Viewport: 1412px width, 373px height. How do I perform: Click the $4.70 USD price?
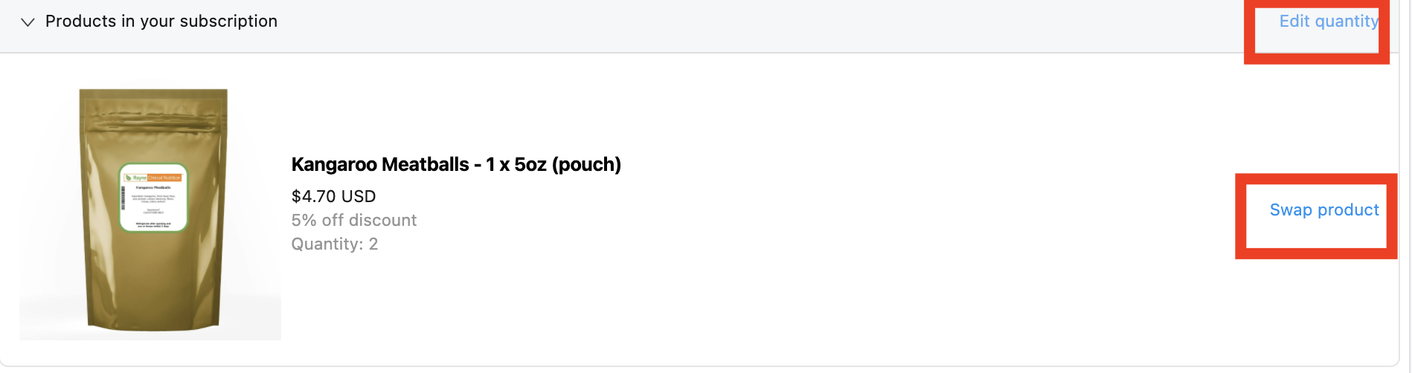click(333, 196)
